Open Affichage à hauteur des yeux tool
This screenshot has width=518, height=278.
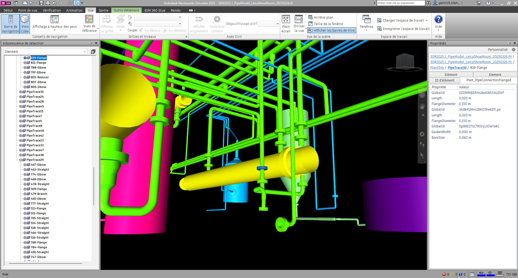coord(54,23)
